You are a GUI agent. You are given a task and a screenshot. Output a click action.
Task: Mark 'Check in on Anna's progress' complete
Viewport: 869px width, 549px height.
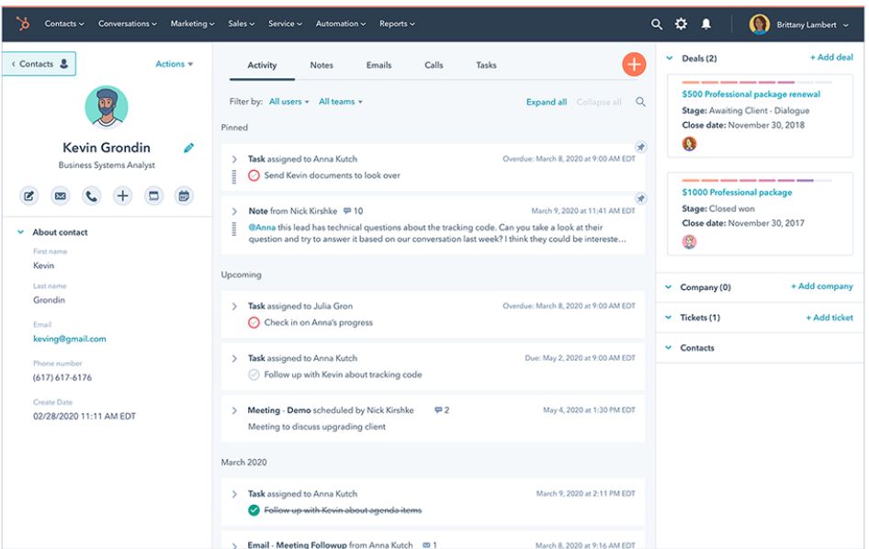tap(254, 322)
